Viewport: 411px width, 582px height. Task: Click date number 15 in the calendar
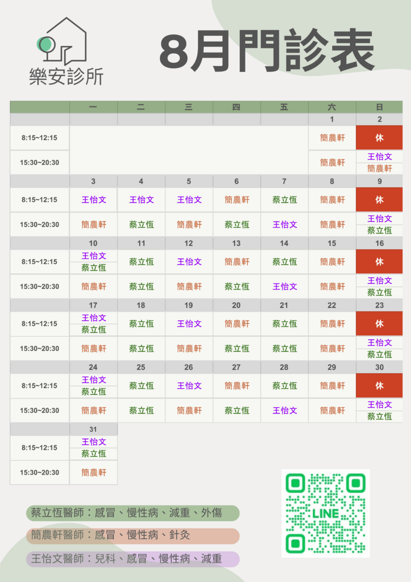pos(332,243)
